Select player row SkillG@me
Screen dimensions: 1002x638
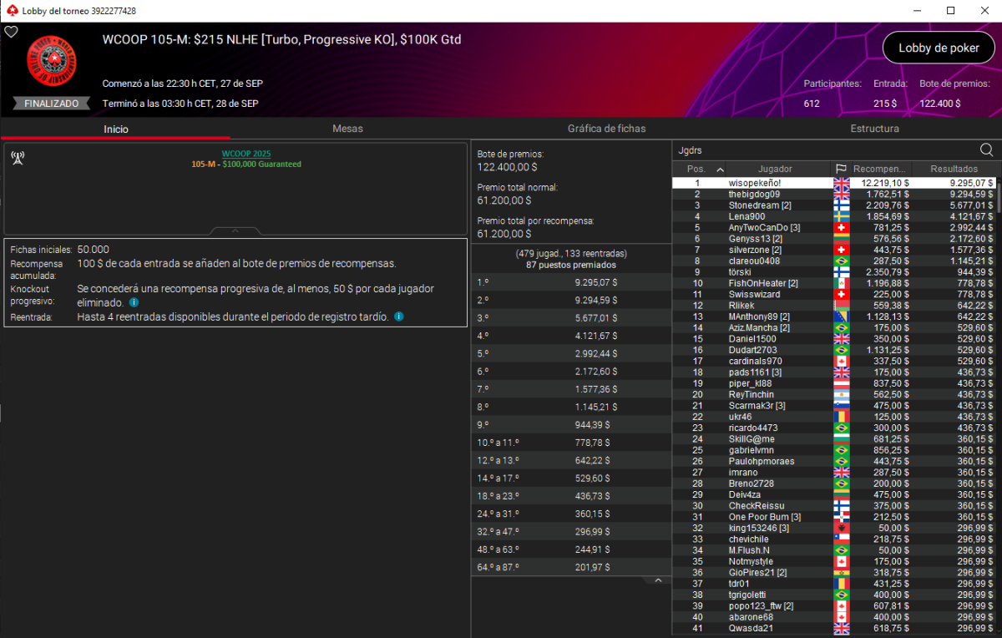834,439
